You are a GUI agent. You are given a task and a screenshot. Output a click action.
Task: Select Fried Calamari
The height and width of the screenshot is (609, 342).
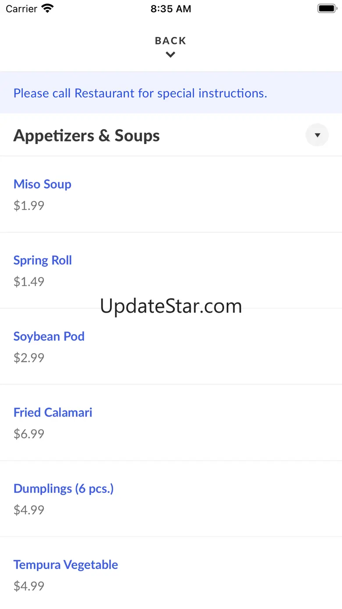click(53, 412)
